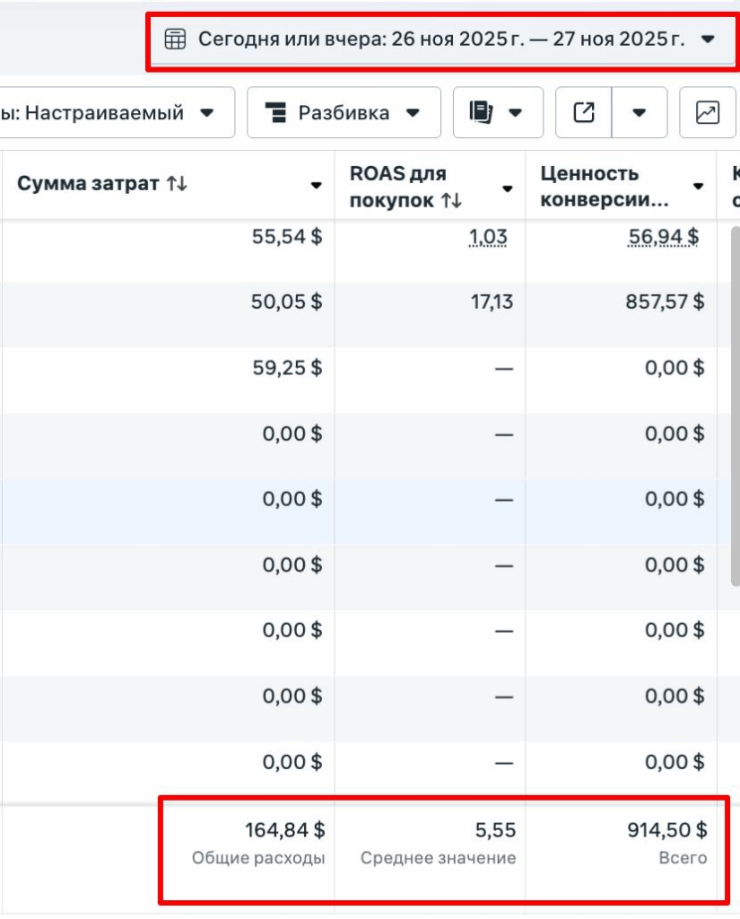Select the spend cell 59,25 $
The height and width of the screenshot is (919, 740).
click(287, 368)
